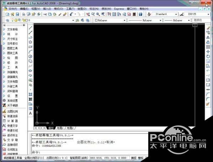Viewport: 213px width, 162px height.
Task: Select the Revision Cloud tool
Action: click(30, 61)
